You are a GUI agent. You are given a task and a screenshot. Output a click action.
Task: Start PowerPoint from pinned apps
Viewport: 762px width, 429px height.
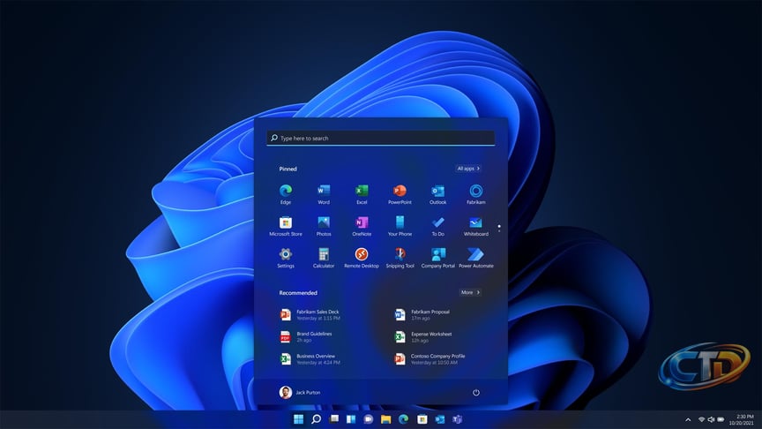400,194
